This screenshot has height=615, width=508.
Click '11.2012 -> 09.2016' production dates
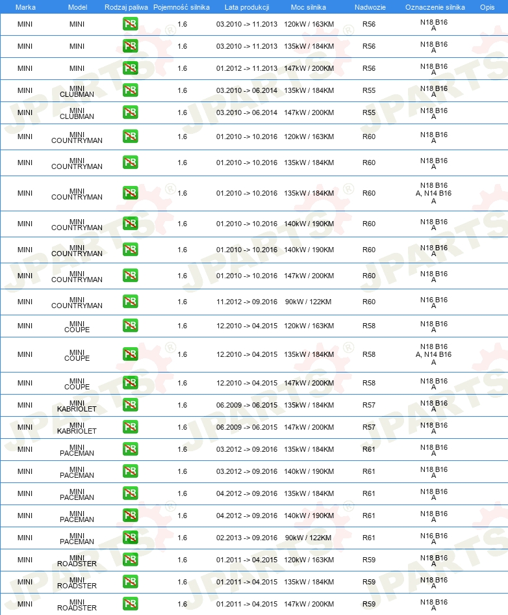click(247, 302)
